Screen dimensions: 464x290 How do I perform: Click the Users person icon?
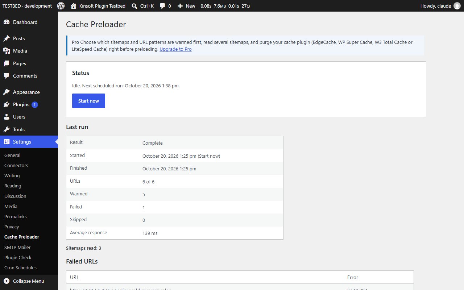[x=7, y=117]
